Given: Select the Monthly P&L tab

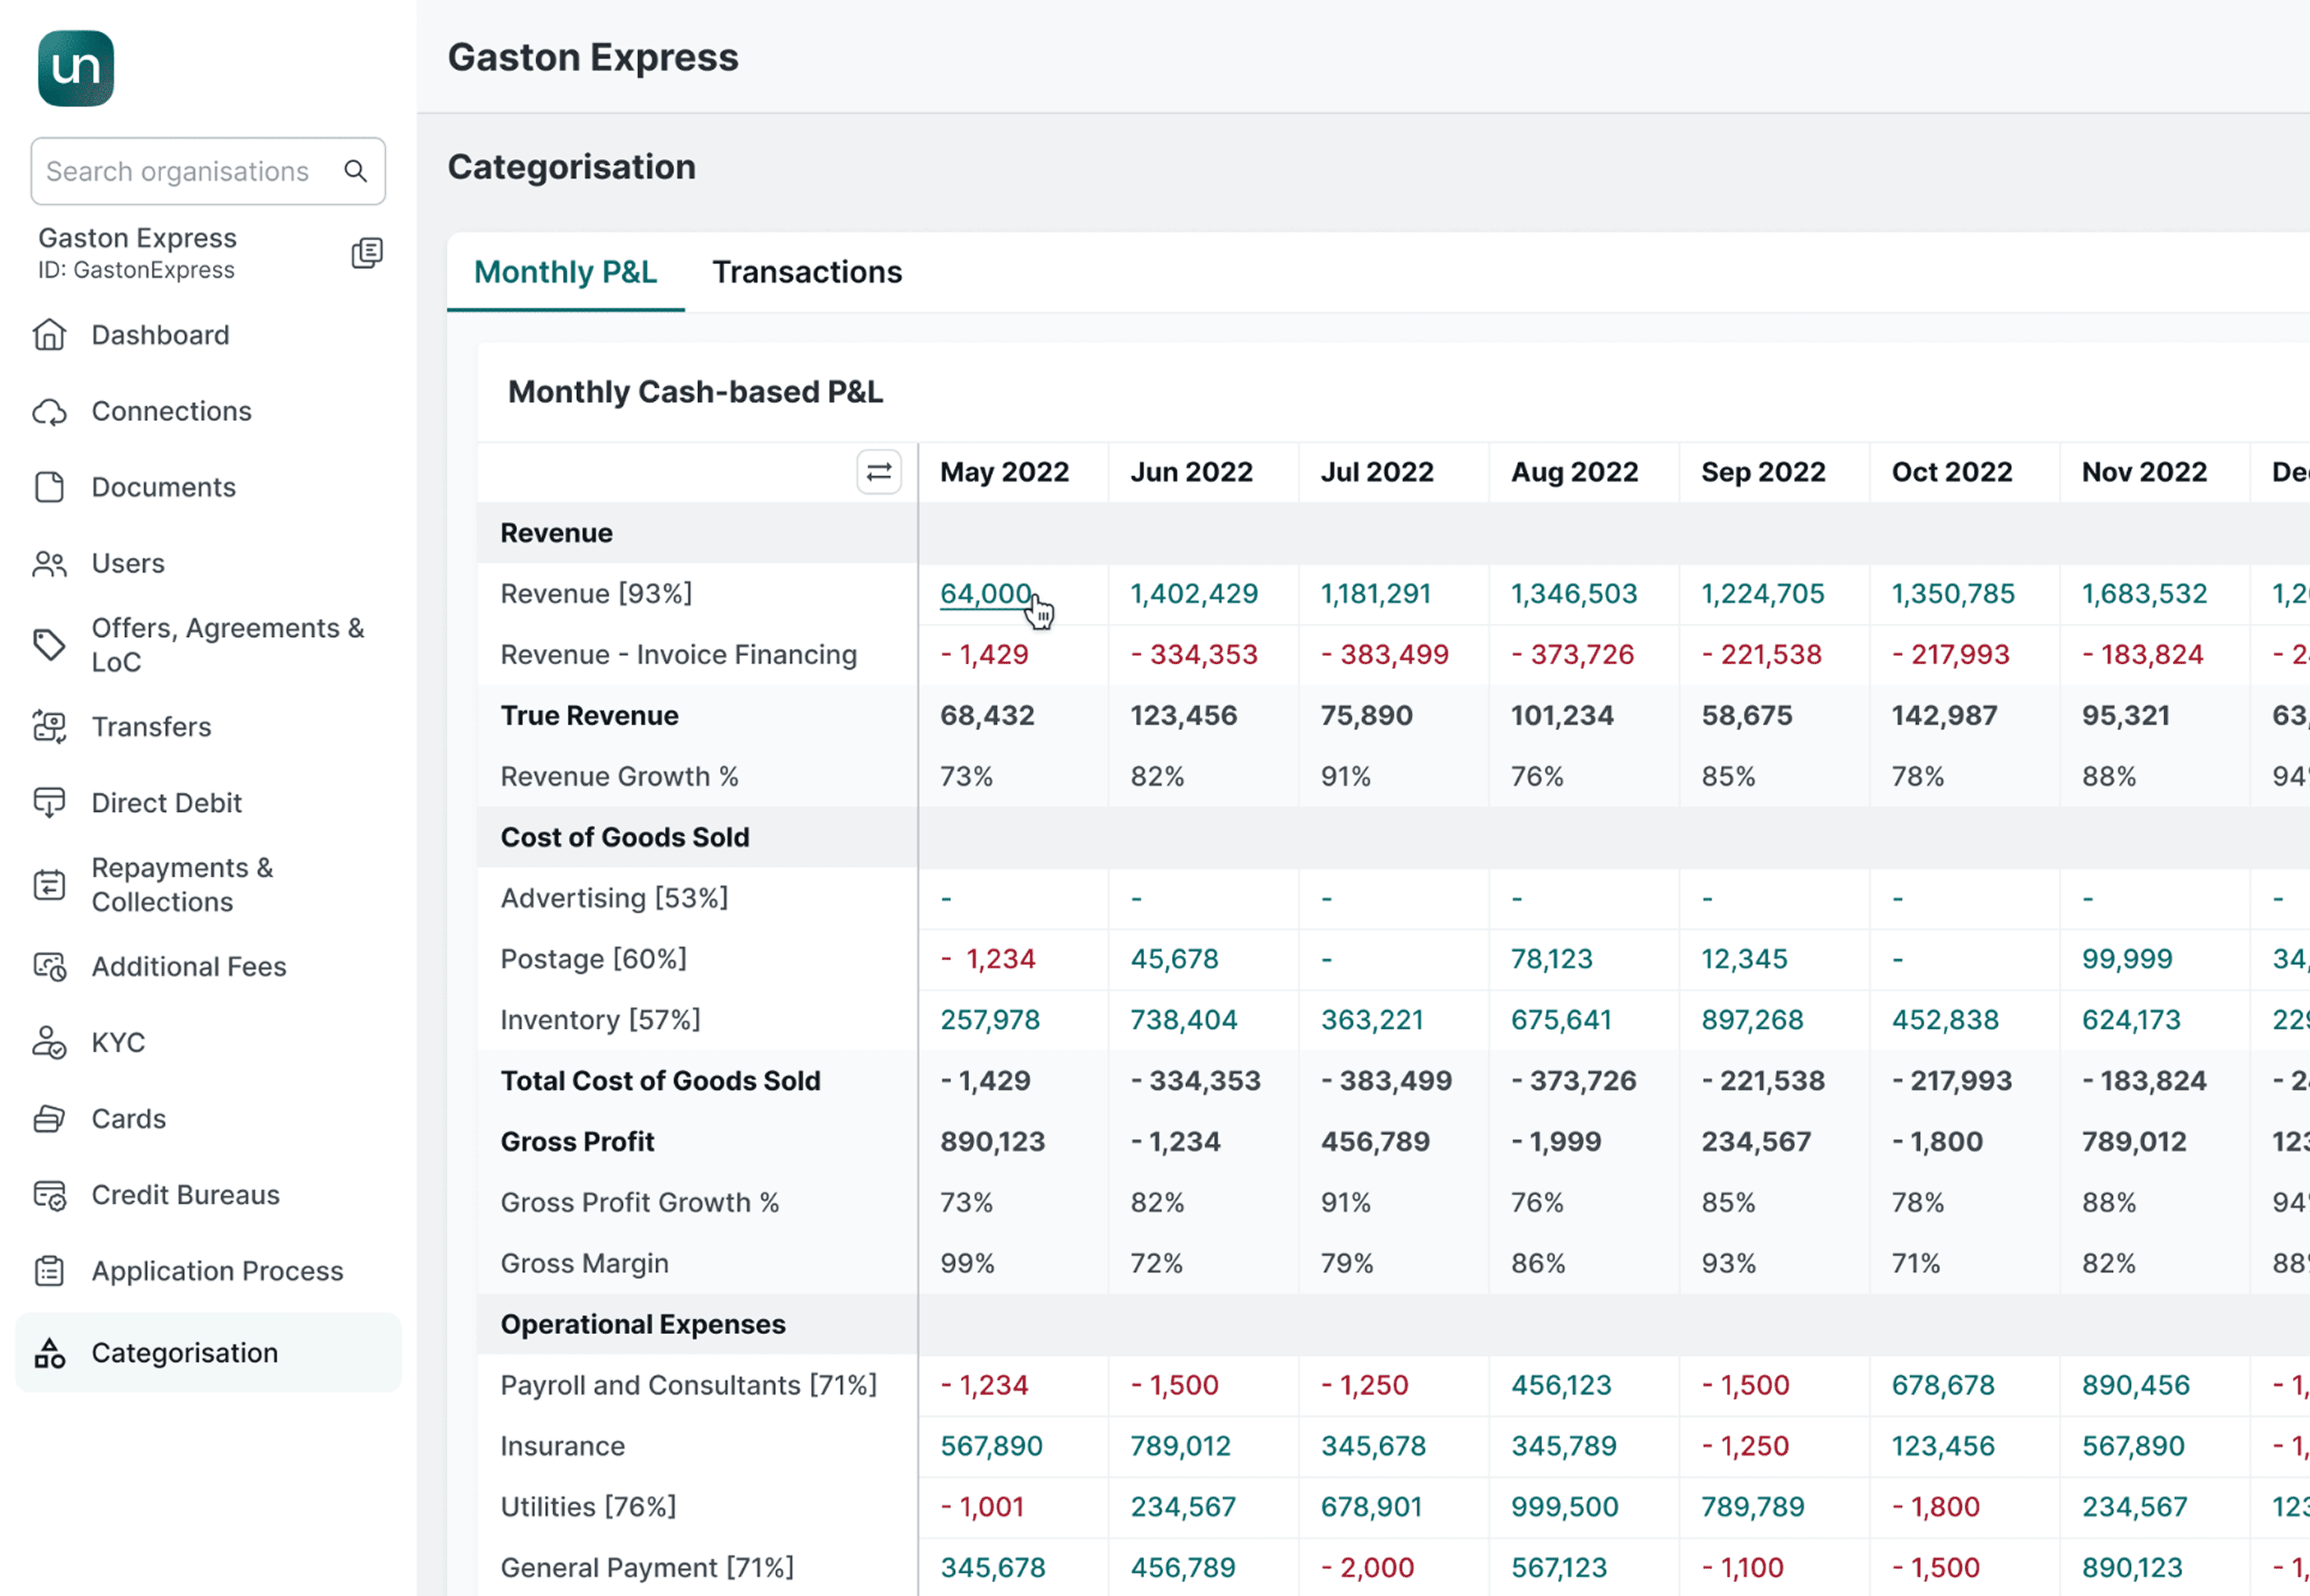Looking at the screenshot, I should point(565,272).
